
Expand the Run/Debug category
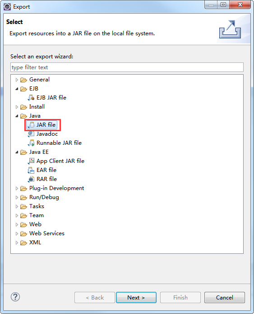(17, 197)
